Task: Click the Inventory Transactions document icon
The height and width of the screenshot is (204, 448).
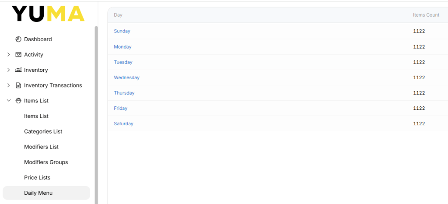Action: [18, 85]
